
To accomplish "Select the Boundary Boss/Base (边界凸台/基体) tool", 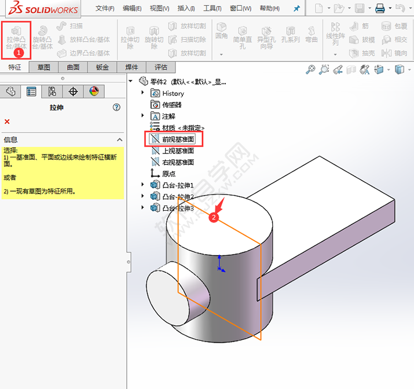I will 83,53.
